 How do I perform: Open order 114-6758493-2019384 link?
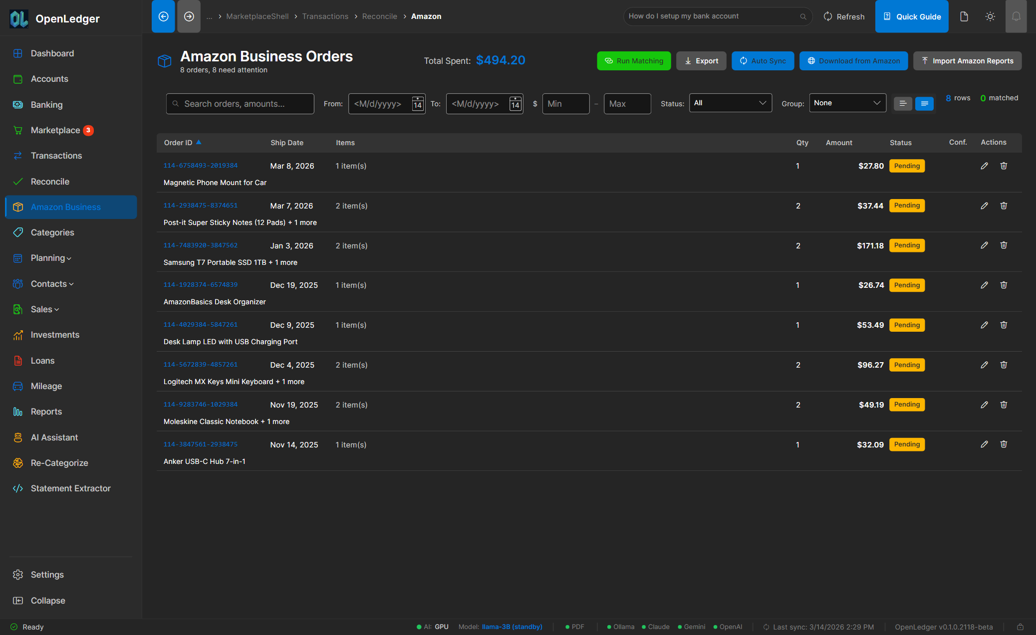(x=200, y=165)
